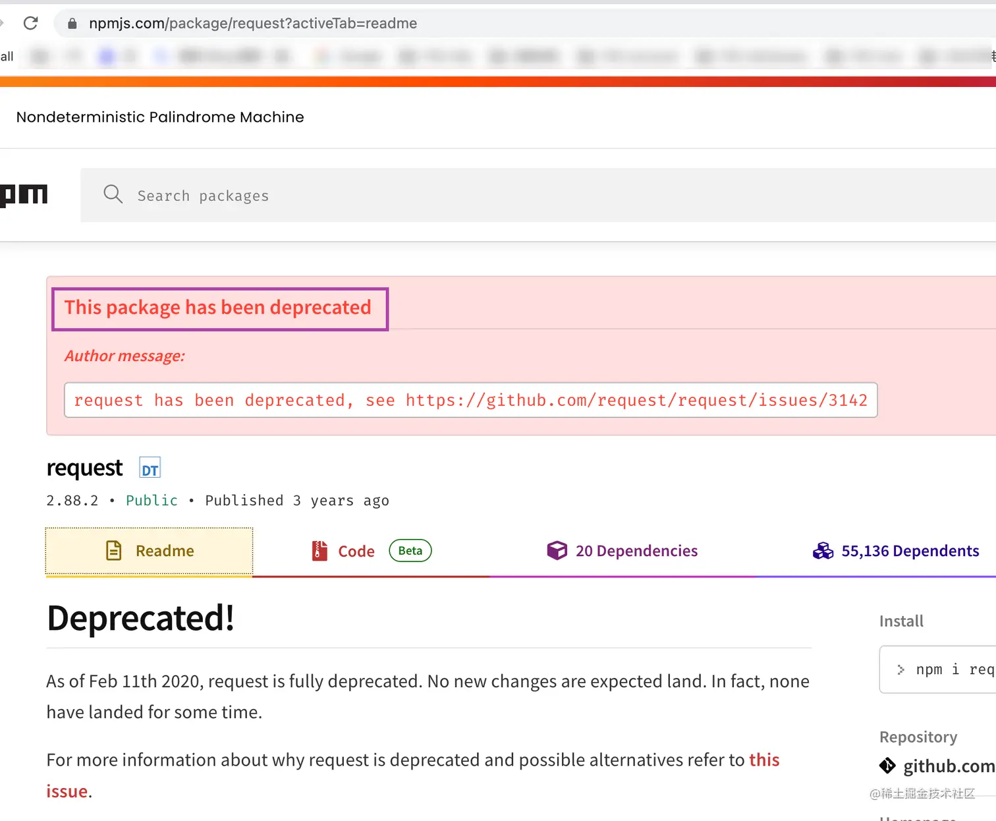Click 'Published 3 years ago' text

point(297,501)
